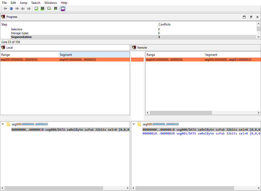
Task: Click the blue circle toolbar icon
Action: [11, 9]
